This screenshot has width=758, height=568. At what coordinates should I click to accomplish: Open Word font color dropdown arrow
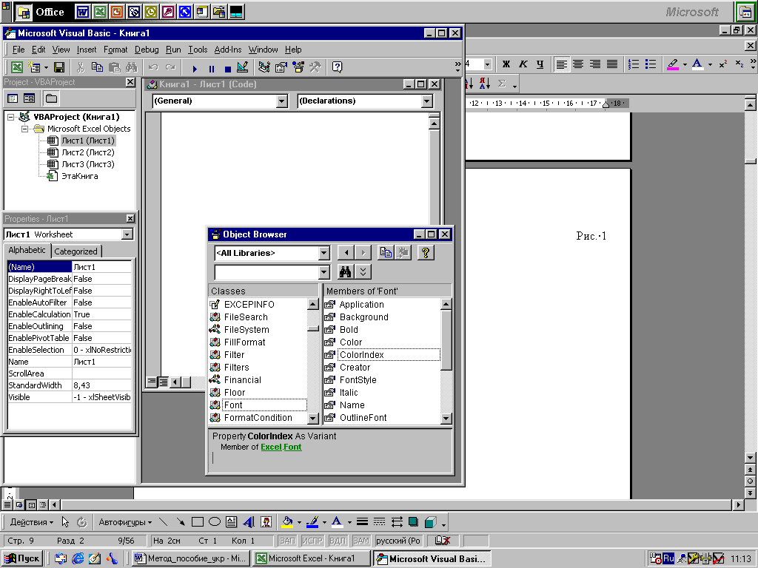coord(710,64)
